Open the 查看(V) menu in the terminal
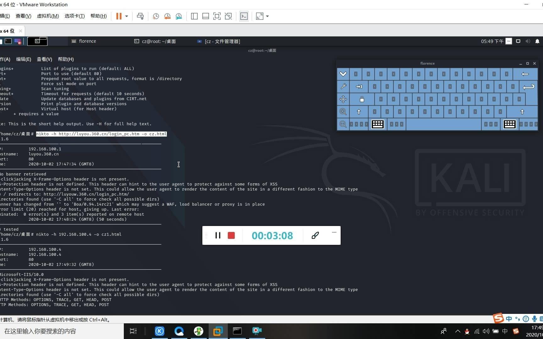The height and width of the screenshot is (339, 543). (45, 59)
